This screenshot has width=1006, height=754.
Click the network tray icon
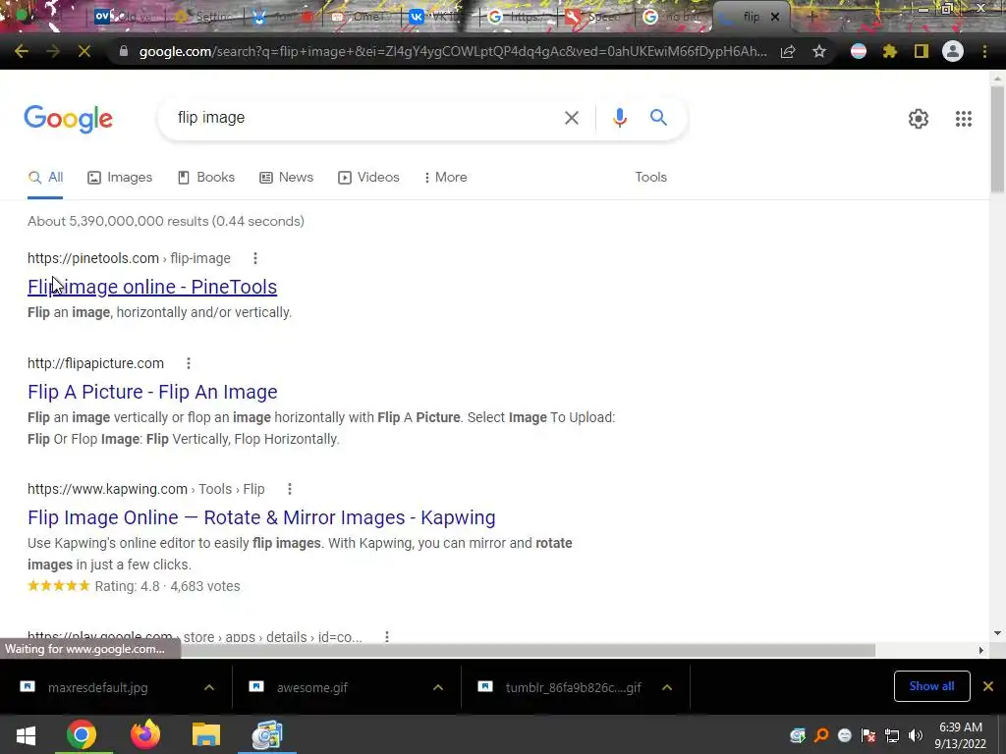tap(892, 735)
